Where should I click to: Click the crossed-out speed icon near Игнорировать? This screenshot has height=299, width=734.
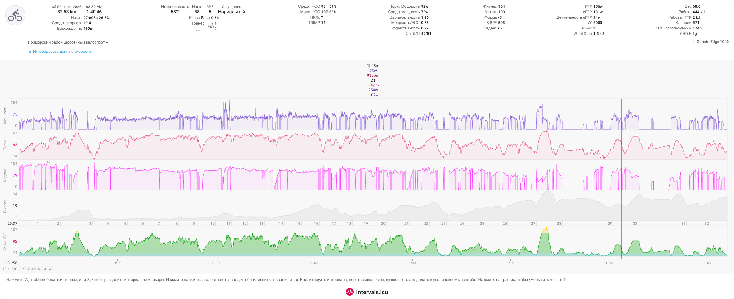[30, 52]
